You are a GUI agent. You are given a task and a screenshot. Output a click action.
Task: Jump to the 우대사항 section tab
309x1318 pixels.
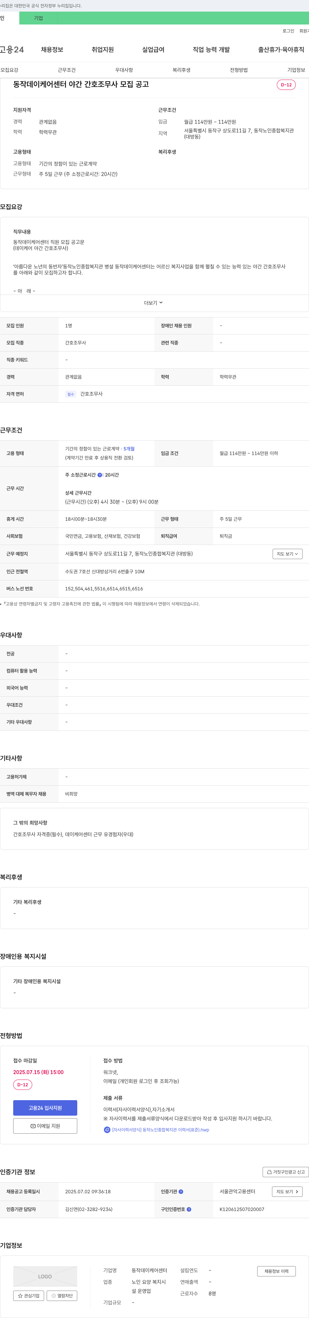[124, 70]
